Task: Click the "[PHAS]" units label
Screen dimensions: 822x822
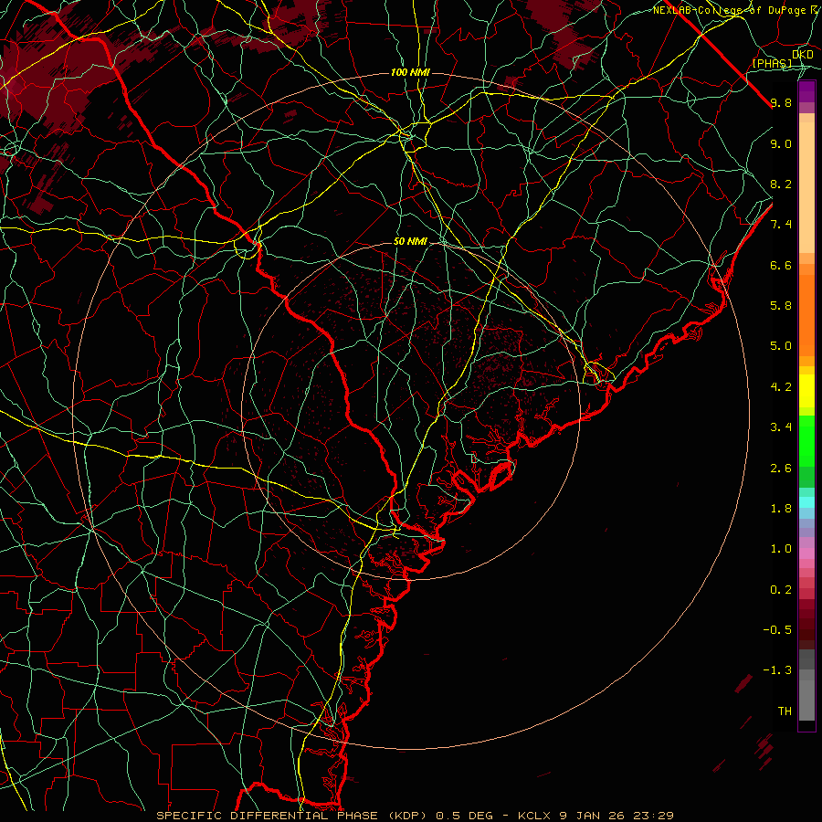Action: (x=772, y=64)
